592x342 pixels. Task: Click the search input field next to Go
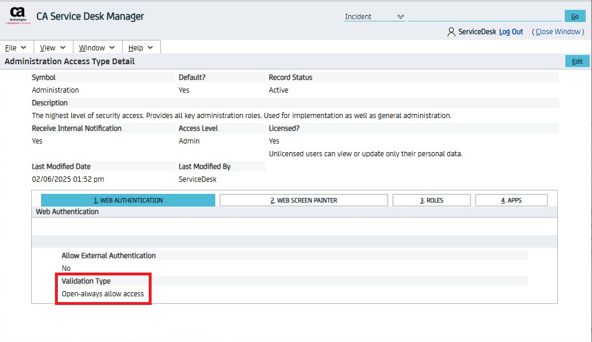point(485,16)
